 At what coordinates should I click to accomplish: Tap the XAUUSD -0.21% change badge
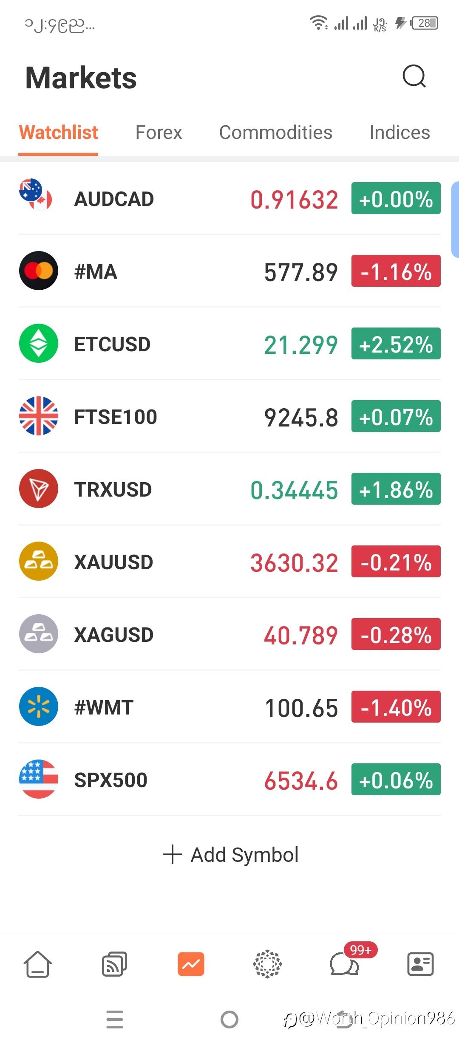click(x=396, y=562)
